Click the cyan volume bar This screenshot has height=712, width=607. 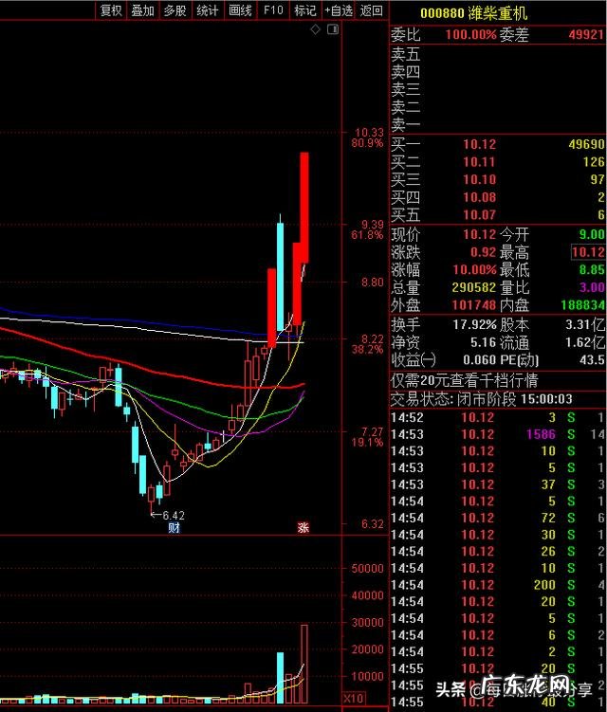[280, 677]
